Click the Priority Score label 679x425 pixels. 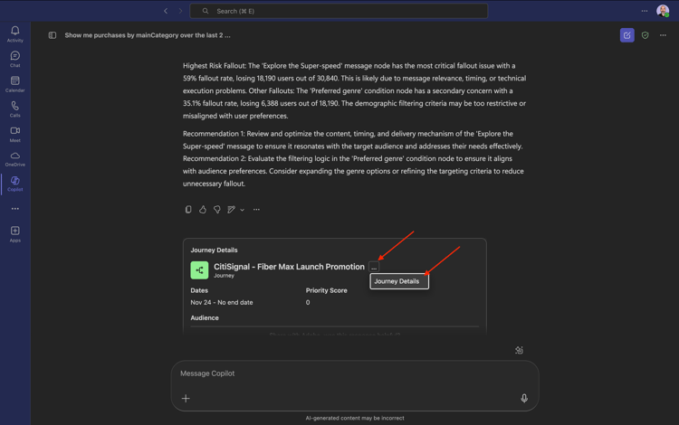326,290
